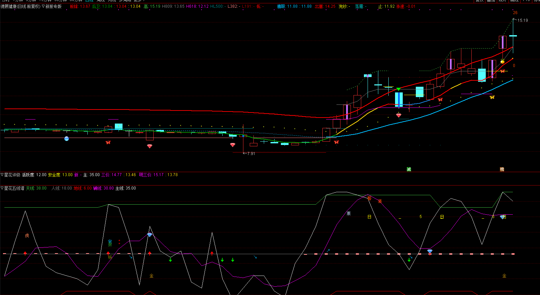Click the 15.19 highest price label

523,20
